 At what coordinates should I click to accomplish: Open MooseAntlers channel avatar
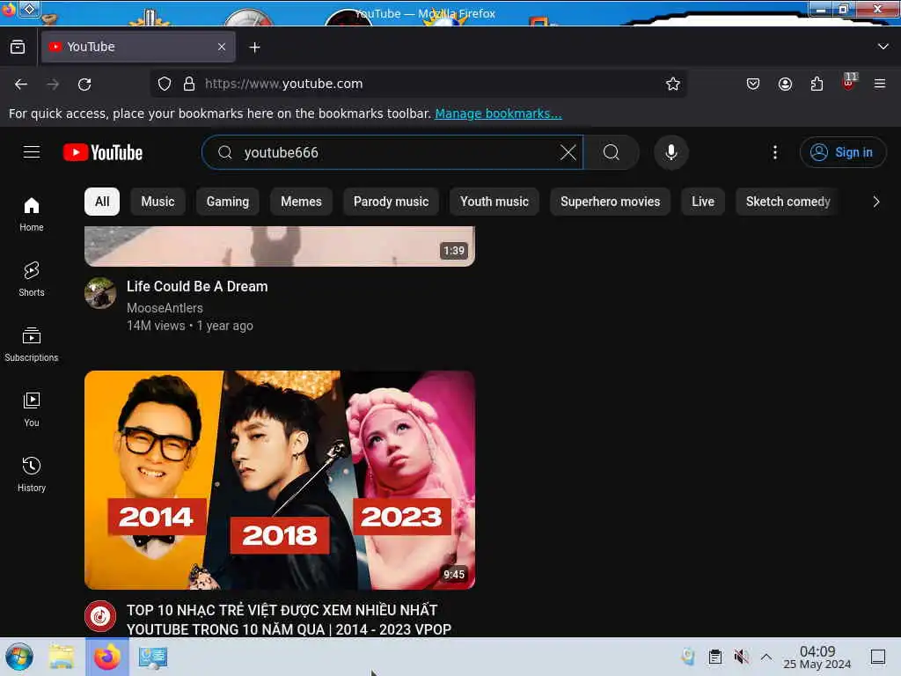[100, 293]
